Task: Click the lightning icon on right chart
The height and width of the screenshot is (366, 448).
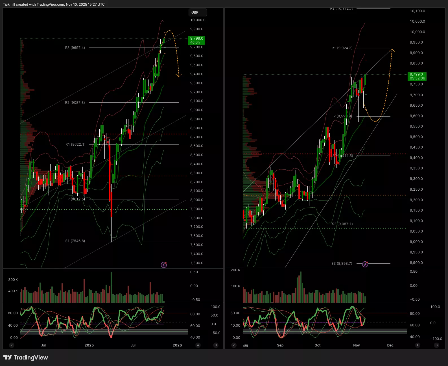Action: click(365, 264)
